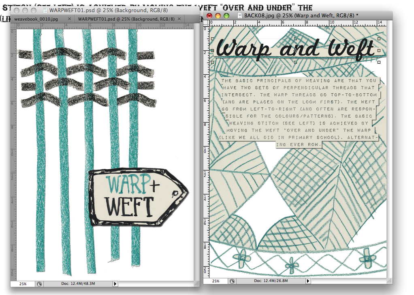Click the Doc: 12.4M/48.3M status readout
The width and height of the screenshot is (414, 295).
tap(78, 284)
